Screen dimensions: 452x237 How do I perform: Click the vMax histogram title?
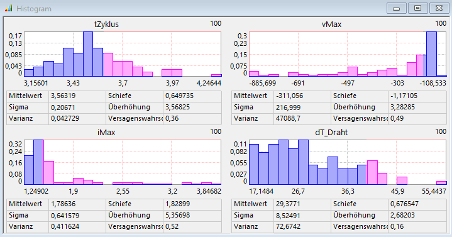(x=331, y=25)
